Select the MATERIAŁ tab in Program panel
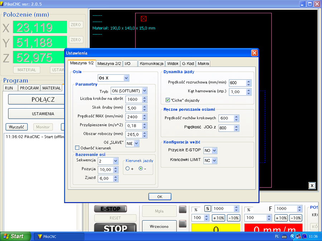Viewport: 322px width, 241px height. 51,88
